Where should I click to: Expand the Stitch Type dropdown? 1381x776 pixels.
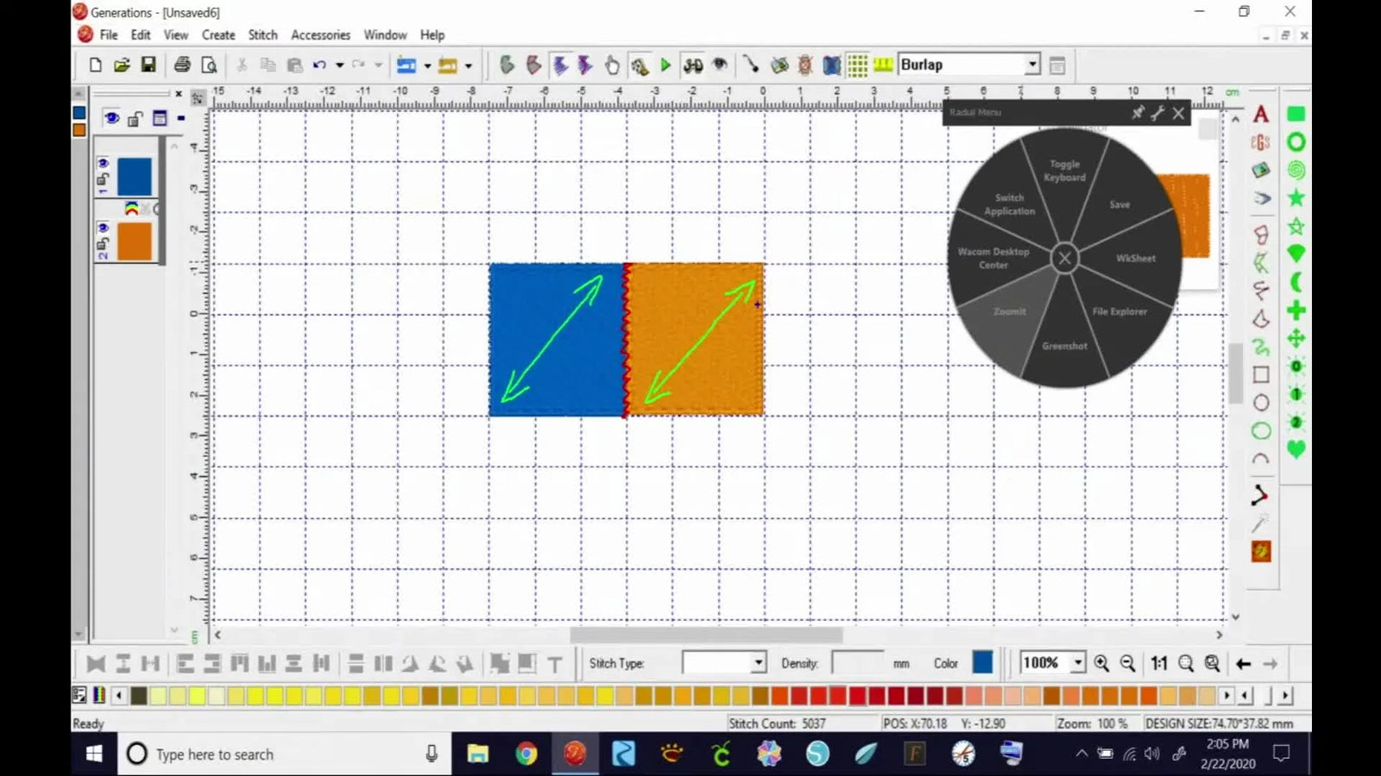[757, 663]
